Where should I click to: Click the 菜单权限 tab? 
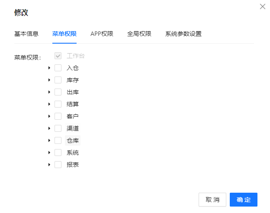click(x=64, y=34)
